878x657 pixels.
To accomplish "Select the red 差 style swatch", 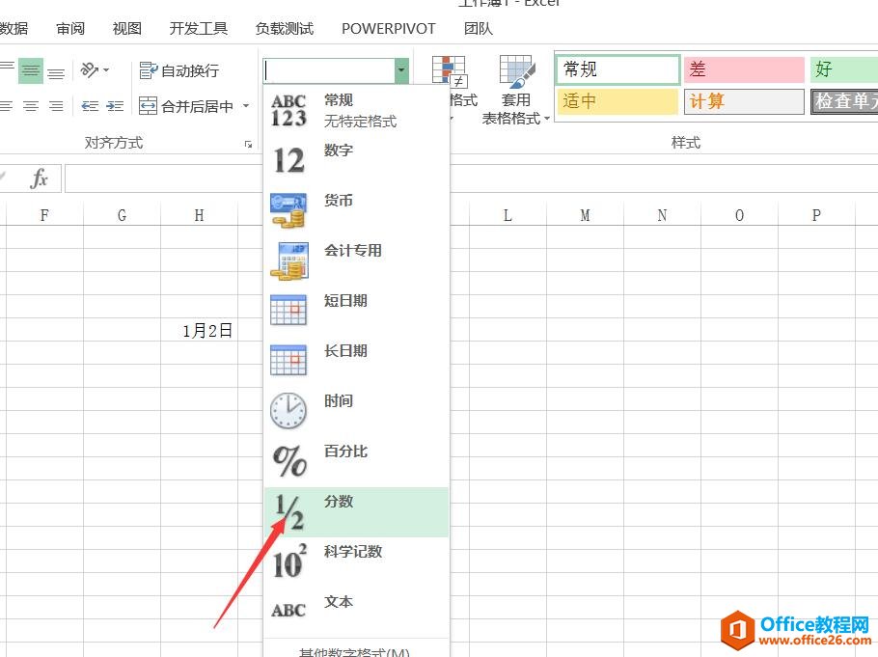I will click(x=743, y=69).
